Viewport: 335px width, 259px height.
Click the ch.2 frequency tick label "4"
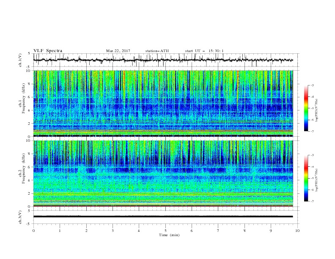30,180
